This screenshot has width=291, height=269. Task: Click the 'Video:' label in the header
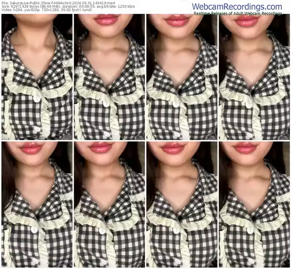pyautogui.click(x=7, y=11)
